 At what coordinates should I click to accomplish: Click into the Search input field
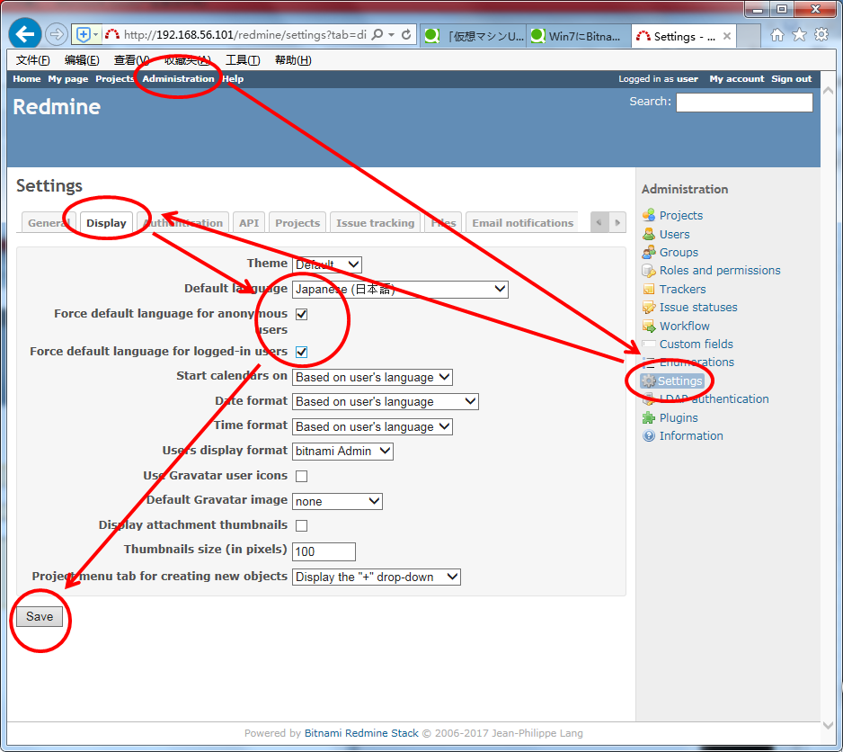point(744,103)
